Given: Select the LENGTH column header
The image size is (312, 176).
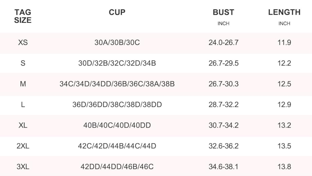Looking at the screenshot, I should tap(284, 13).
